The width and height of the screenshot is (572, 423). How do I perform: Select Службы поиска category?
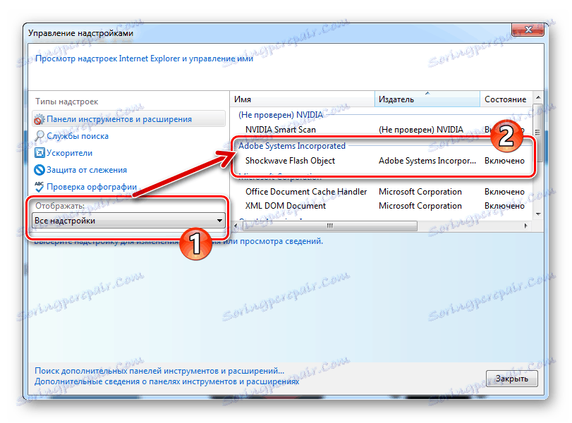click(x=78, y=136)
